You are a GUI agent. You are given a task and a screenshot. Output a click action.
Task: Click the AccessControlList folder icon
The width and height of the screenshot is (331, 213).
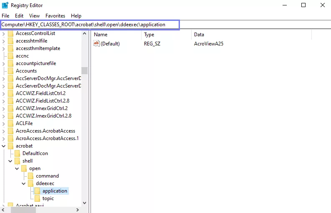pyautogui.click(x=10, y=33)
